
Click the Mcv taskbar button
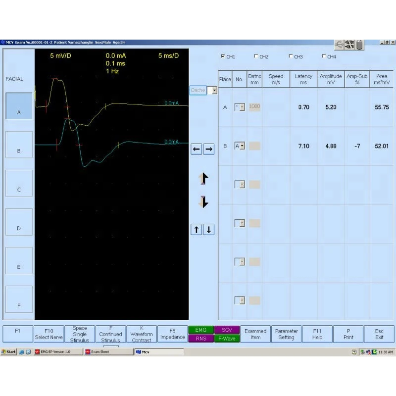pyautogui.click(x=159, y=352)
